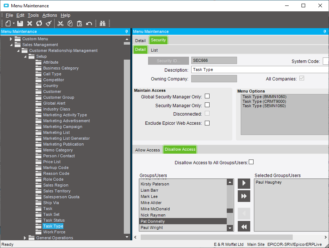This screenshot has height=248, width=329.
Task: Collapse the Sales Management tree node
Action: point(11,45)
